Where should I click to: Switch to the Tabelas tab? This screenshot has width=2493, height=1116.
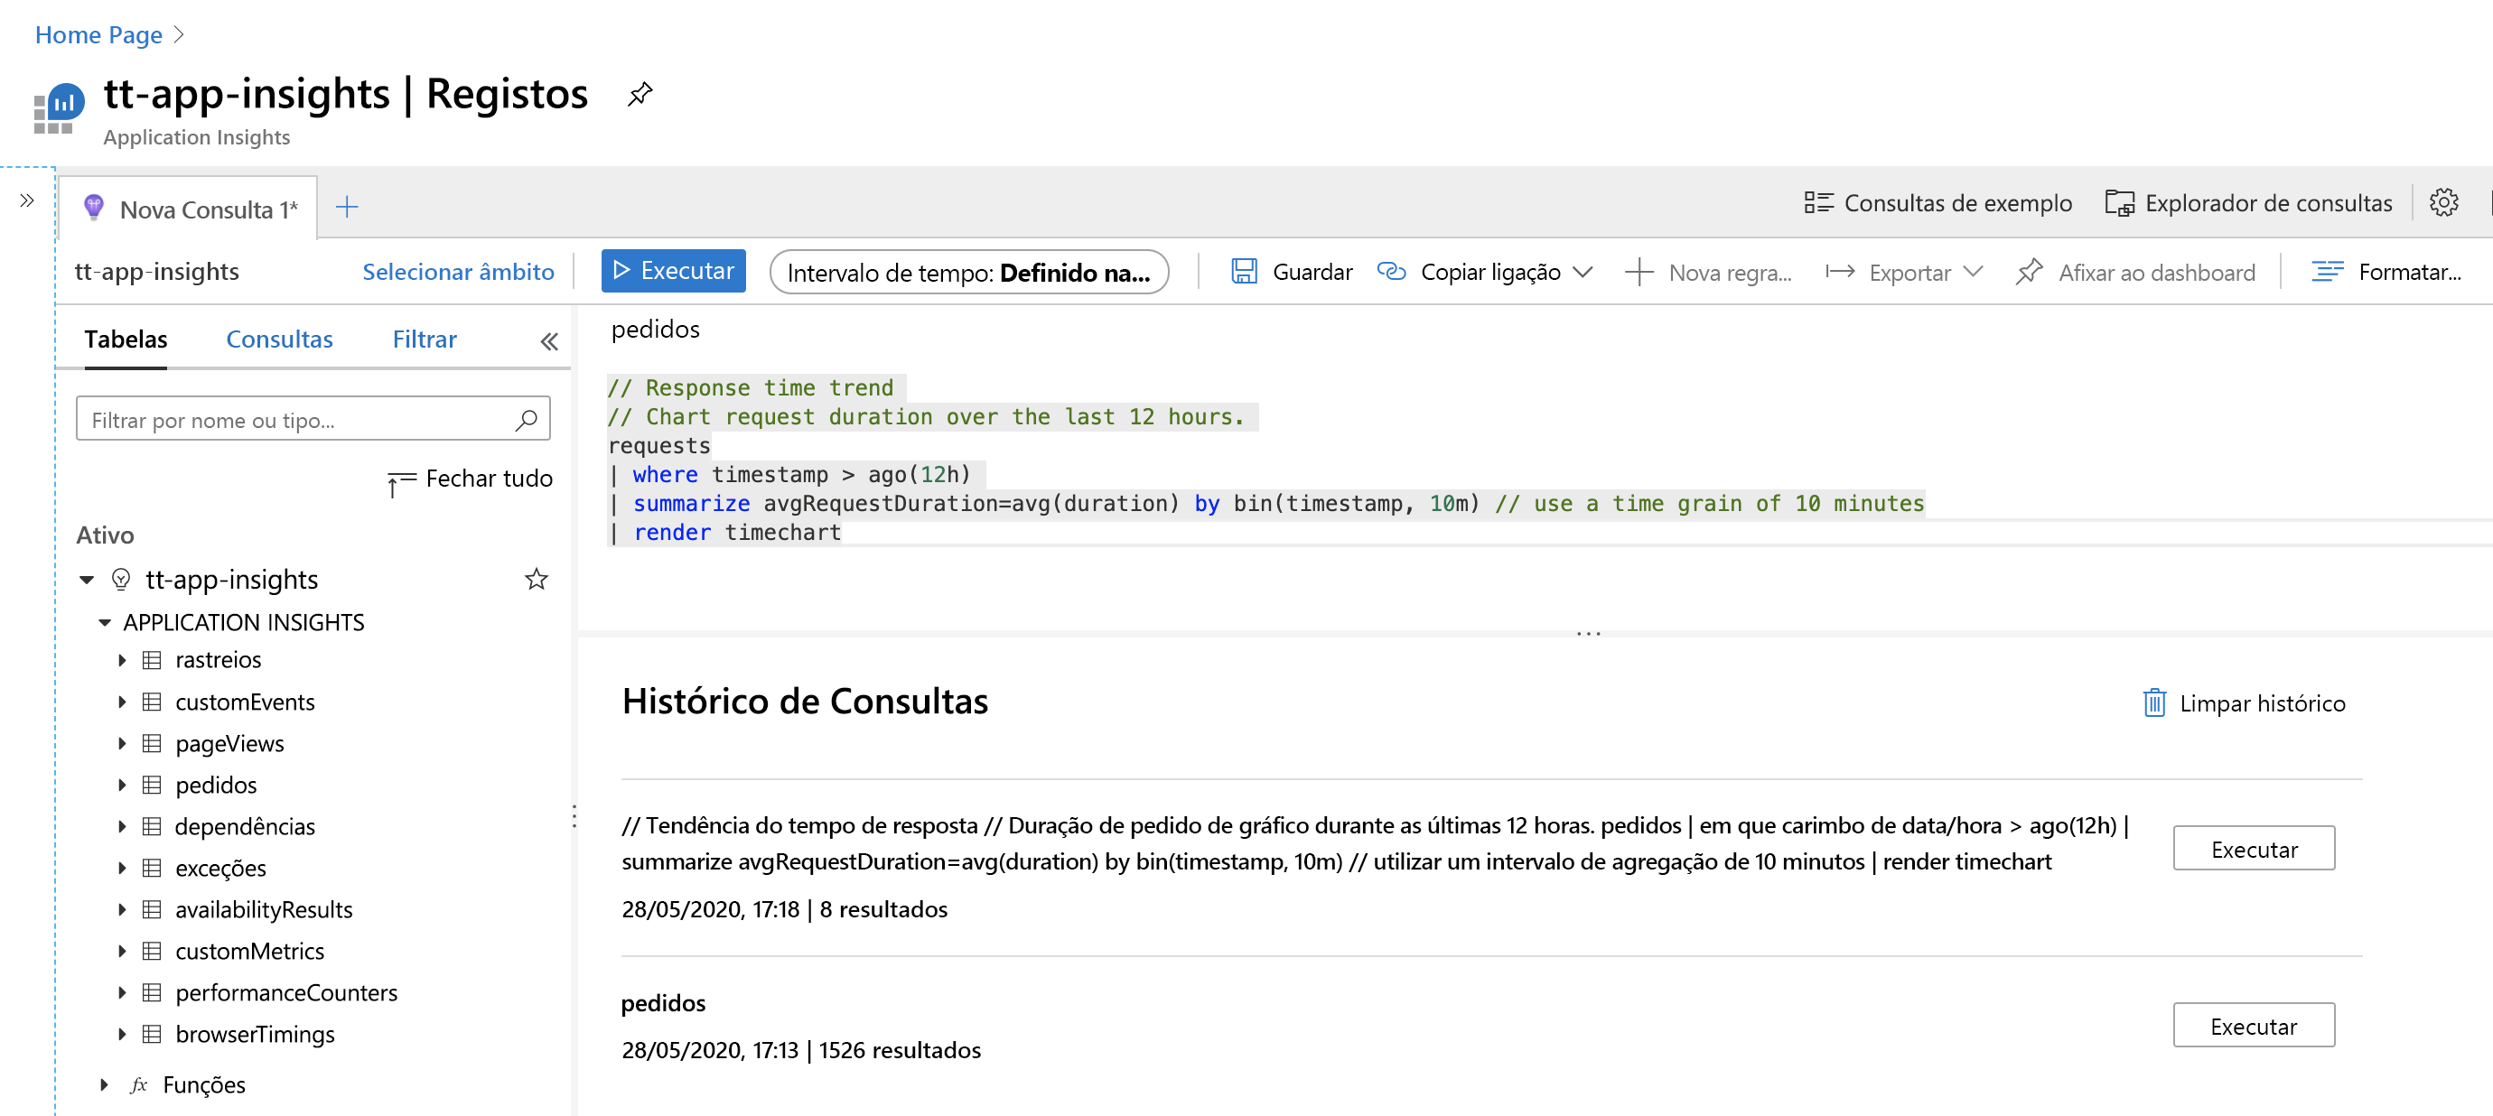pyautogui.click(x=126, y=339)
